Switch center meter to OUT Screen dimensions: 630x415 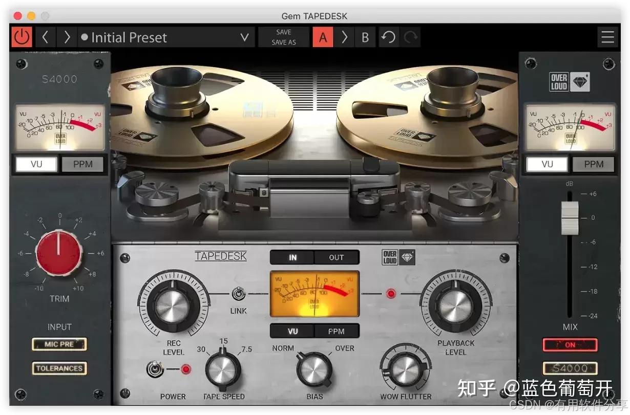(337, 257)
